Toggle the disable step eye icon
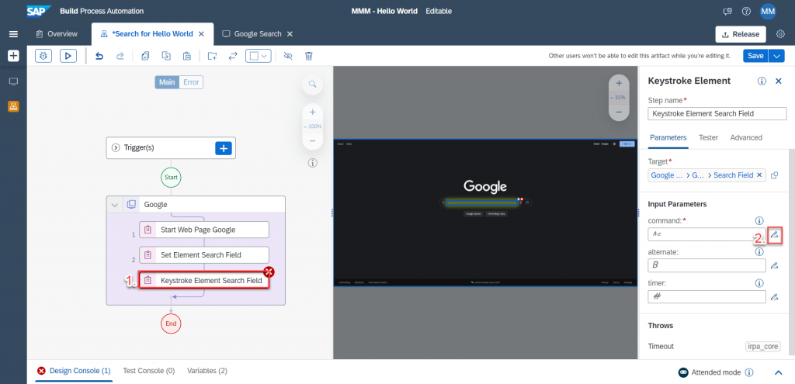The height and width of the screenshot is (384, 795). tap(288, 56)
